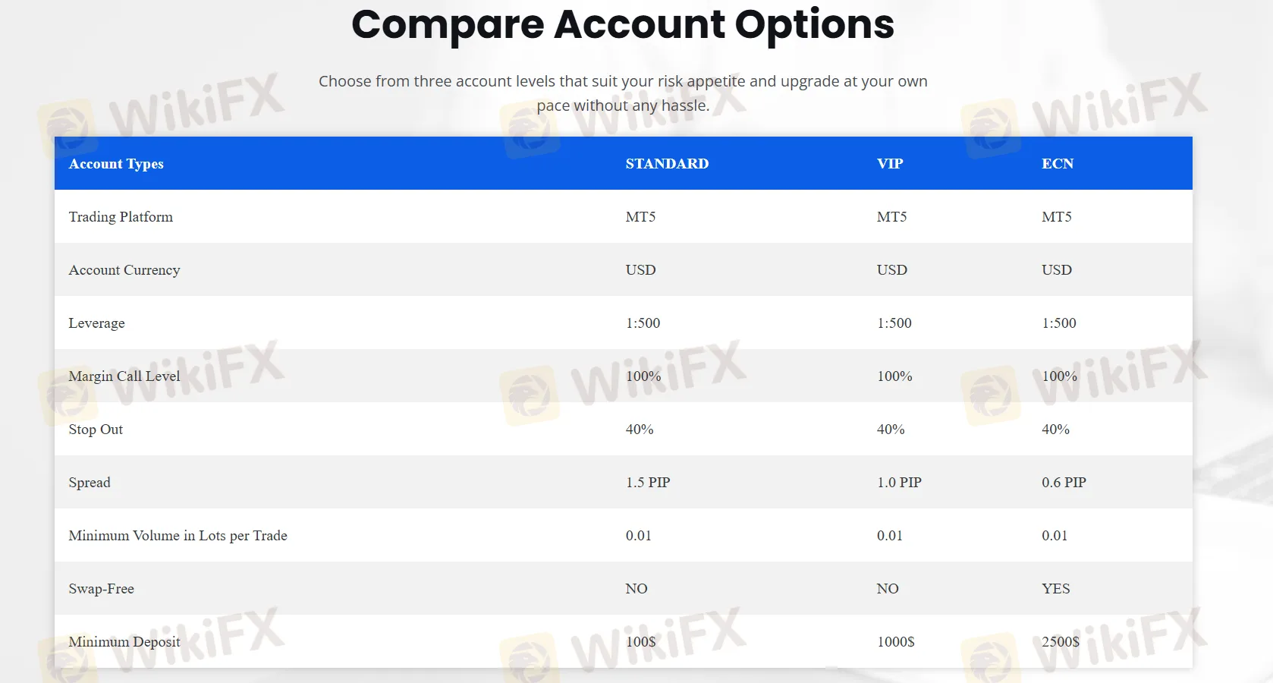Click the Compare Account Options heading
This screenshot has height=683, width=1273.
[x=623, y=24]
